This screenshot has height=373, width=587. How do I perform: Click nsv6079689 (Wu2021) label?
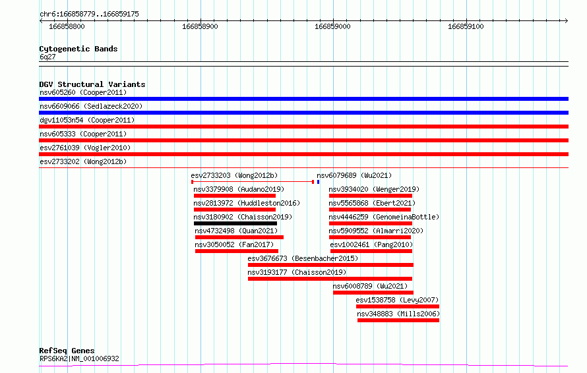354,175
